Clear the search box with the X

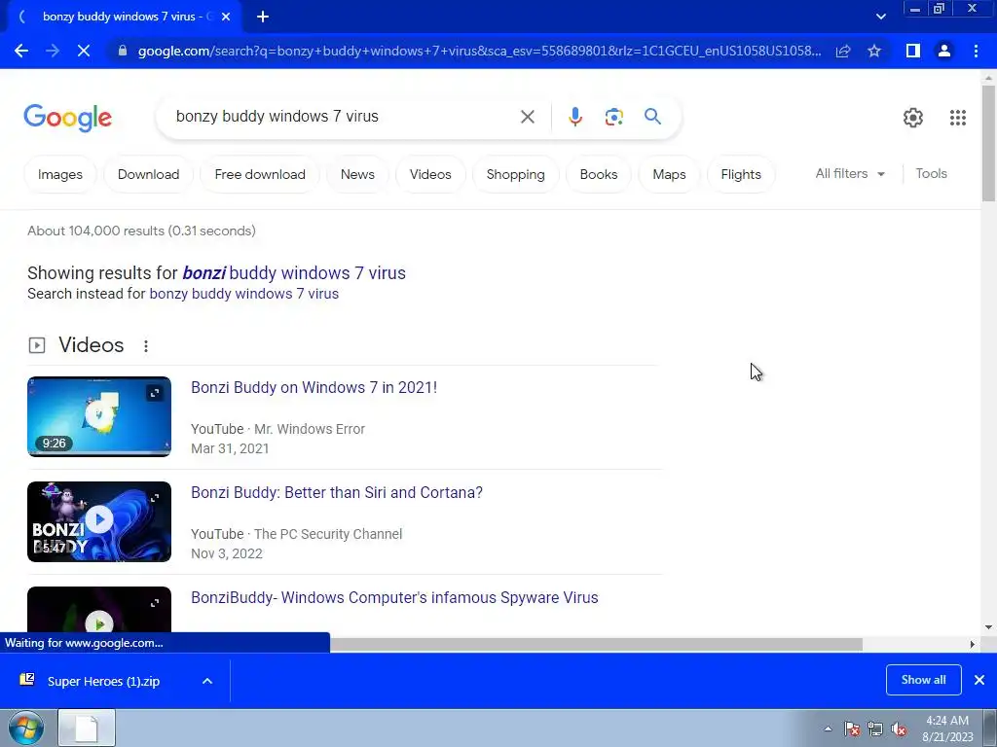[527, 117]
